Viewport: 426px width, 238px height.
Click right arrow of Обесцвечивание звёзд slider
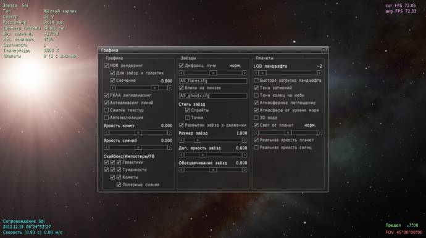(x=244, y=170)
